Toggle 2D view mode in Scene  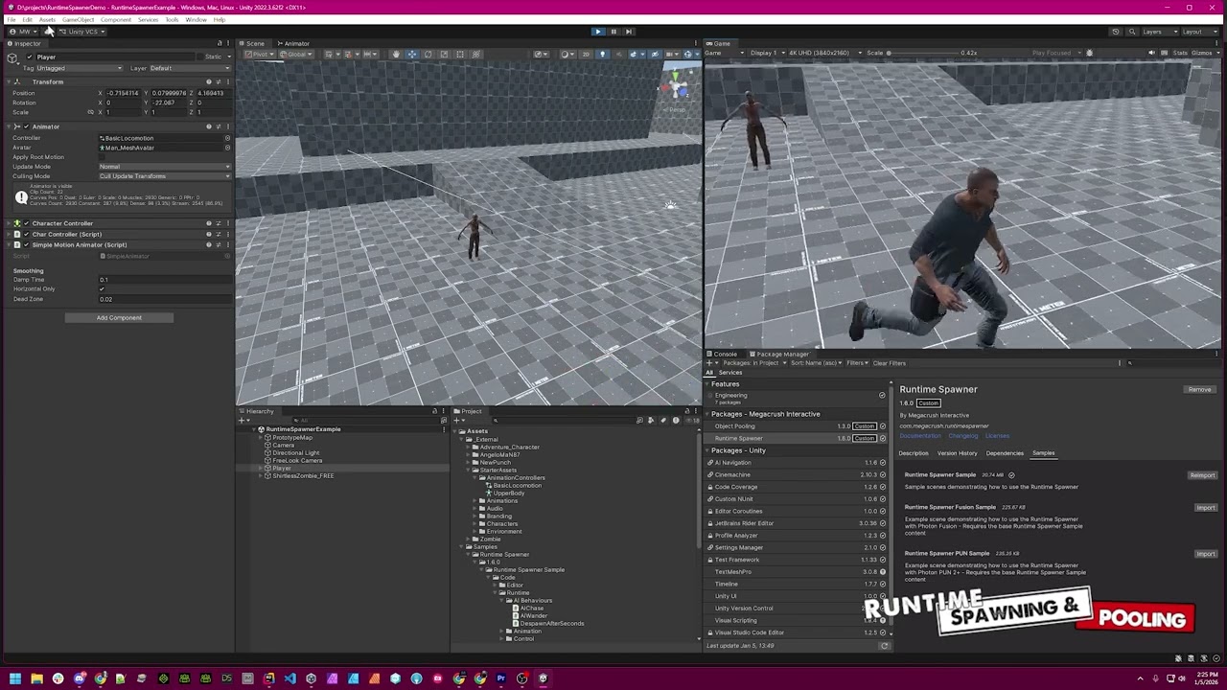click(586, 54)
